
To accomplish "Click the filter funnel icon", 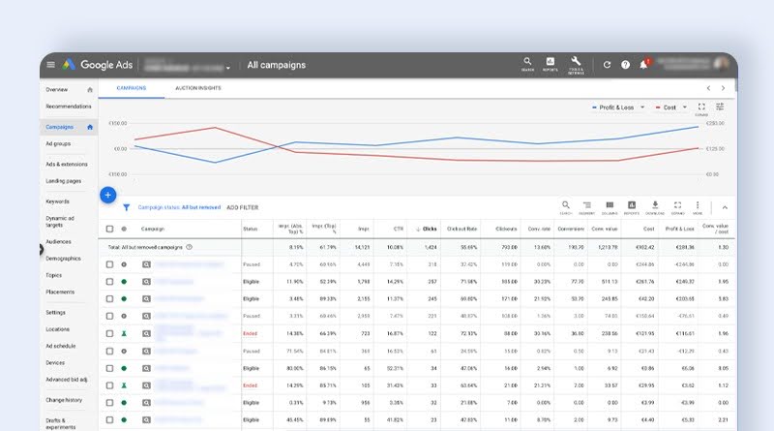I will pyautogui.click(x=127, y=207).
